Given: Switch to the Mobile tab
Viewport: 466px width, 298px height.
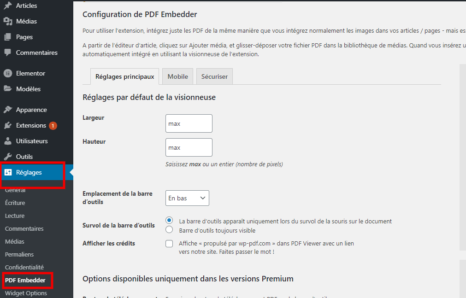Looking at the screenshot, I should 177,76.
